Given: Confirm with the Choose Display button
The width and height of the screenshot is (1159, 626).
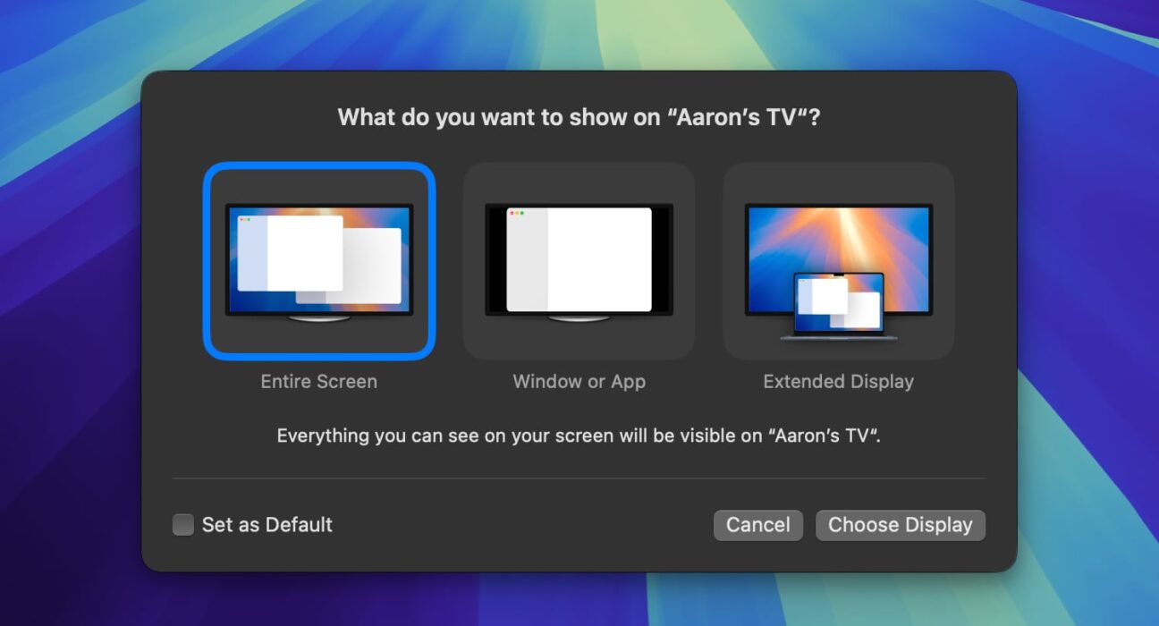Looking at the screenshot, I should (901, 525).
